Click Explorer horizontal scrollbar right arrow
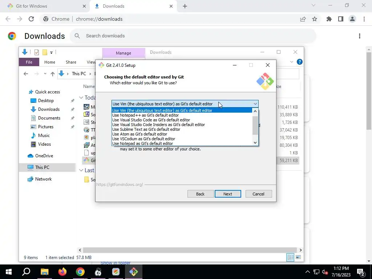372x279 pixels. pos(300,250)
